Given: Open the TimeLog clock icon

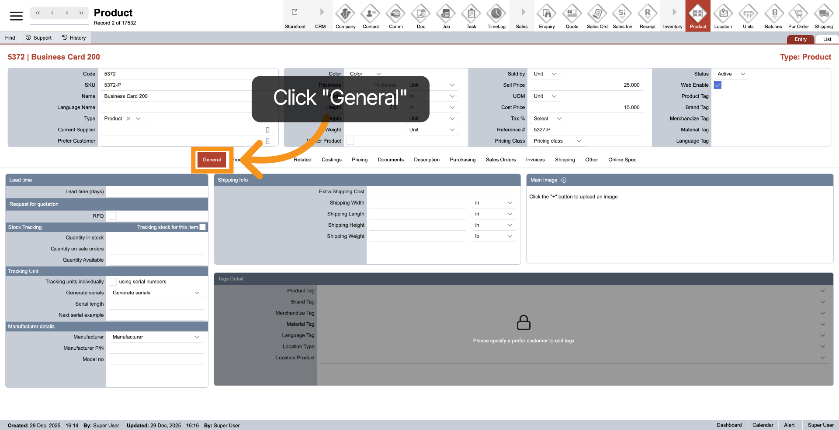Looking at the screenshot, I should [x=496, y=14].
